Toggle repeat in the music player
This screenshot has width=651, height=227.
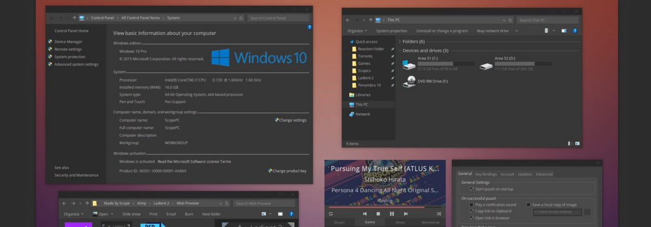331,214
